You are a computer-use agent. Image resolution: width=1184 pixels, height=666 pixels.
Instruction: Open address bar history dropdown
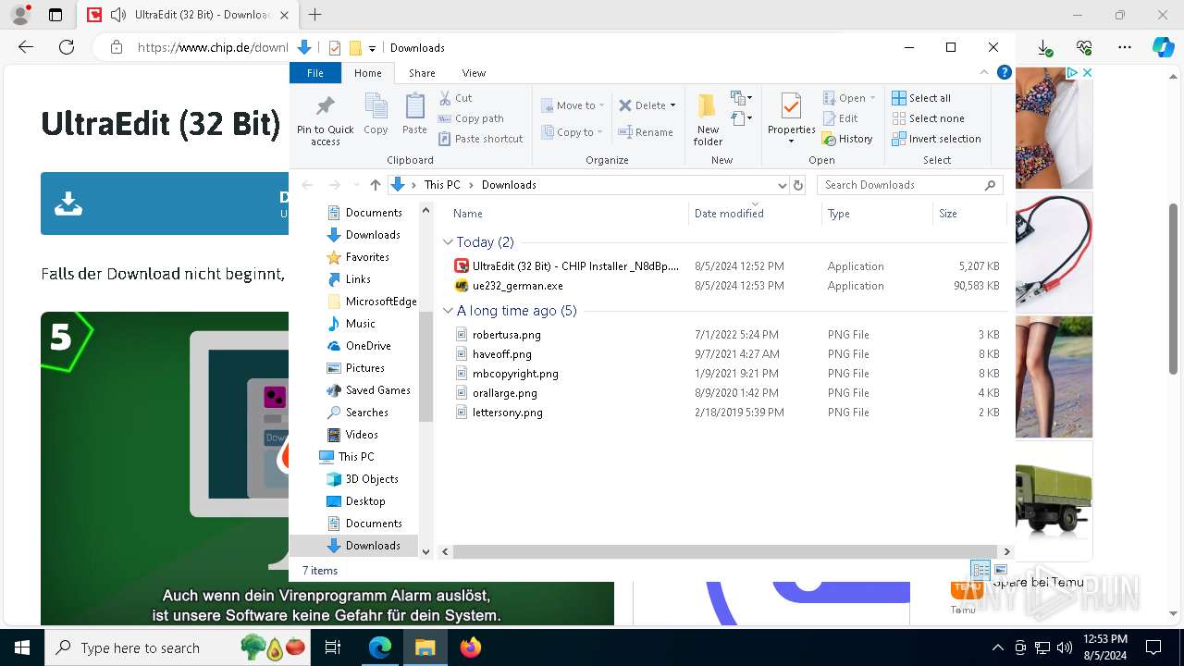pyautogui.click(x=783, y=185)
